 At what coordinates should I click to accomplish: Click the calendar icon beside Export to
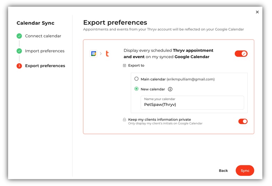point(125,65)
